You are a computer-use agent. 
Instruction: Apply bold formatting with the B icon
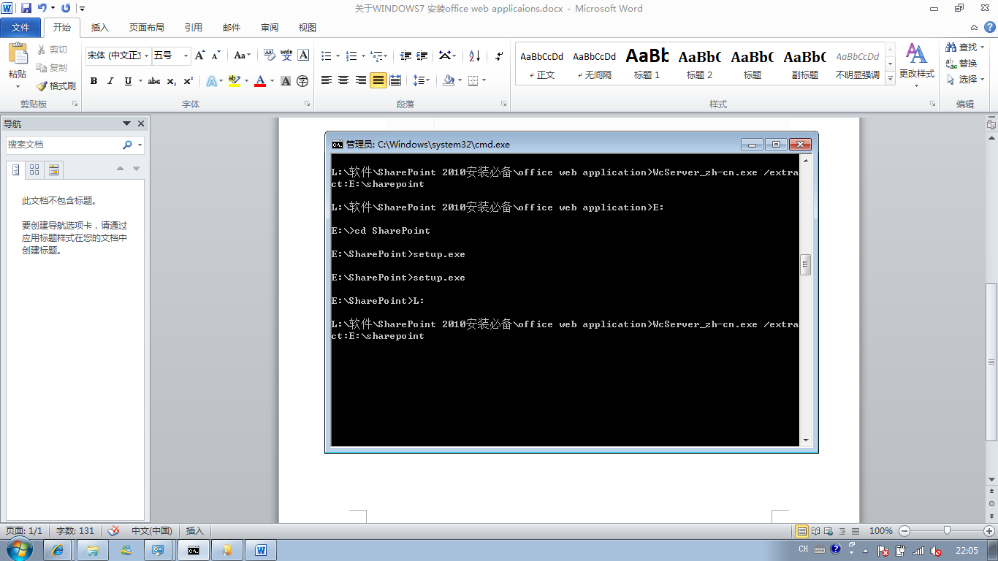pos(94,81)
